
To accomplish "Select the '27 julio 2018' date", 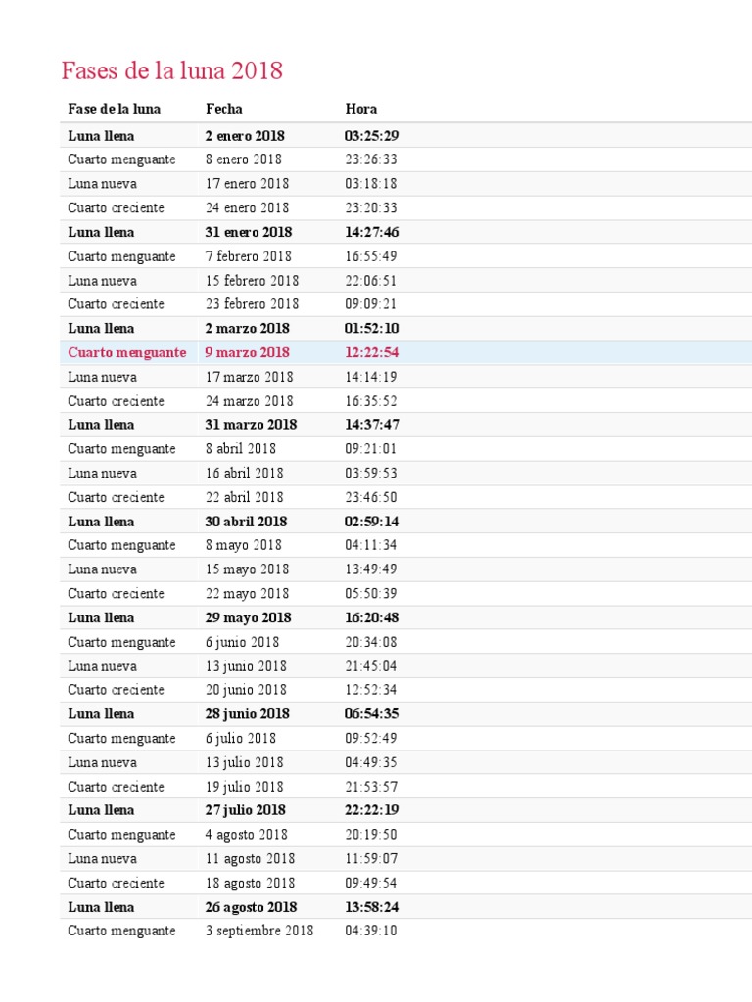I will pyautogui.click(x=246, y=810).
